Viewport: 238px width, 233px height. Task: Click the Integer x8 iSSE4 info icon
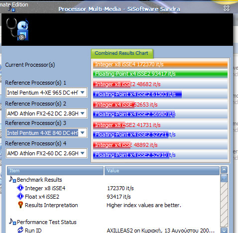pyautogui.click(x=20, y=188)
